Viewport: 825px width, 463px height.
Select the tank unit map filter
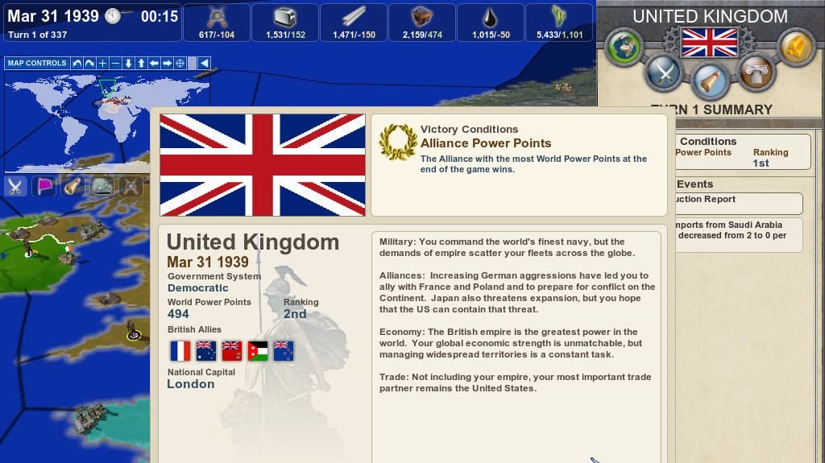pyautogui.click(x=102, y=186)
